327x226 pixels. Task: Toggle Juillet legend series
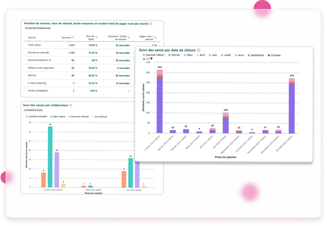click(226, 55)
